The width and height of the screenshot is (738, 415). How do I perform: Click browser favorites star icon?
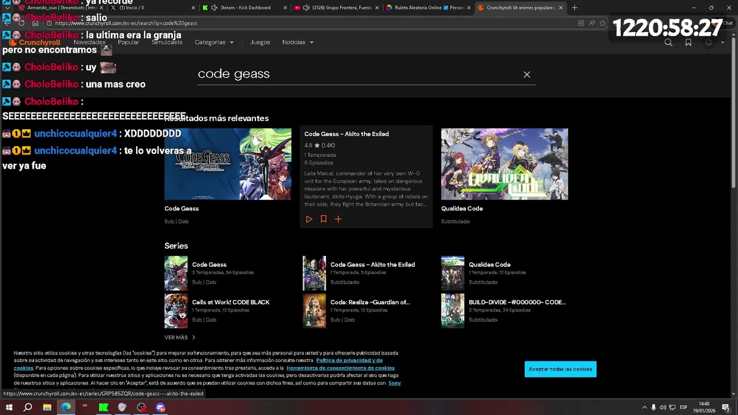(x=603, y=23)
